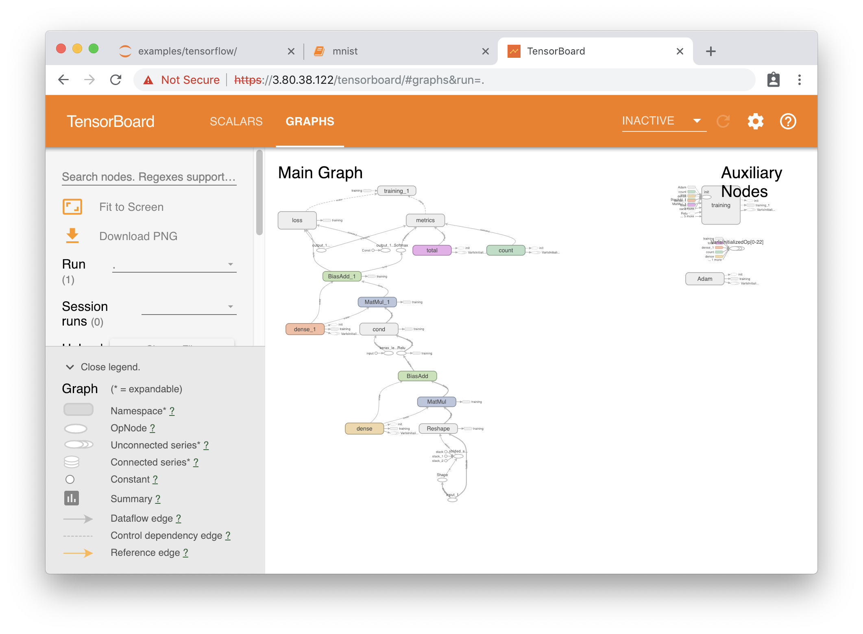Open Constant help question mark

coord(155,479)
